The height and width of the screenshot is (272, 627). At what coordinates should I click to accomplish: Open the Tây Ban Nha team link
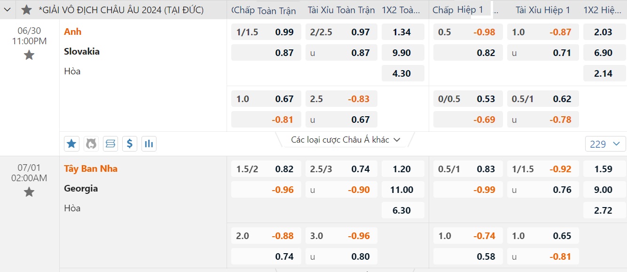tap(91, 168)
